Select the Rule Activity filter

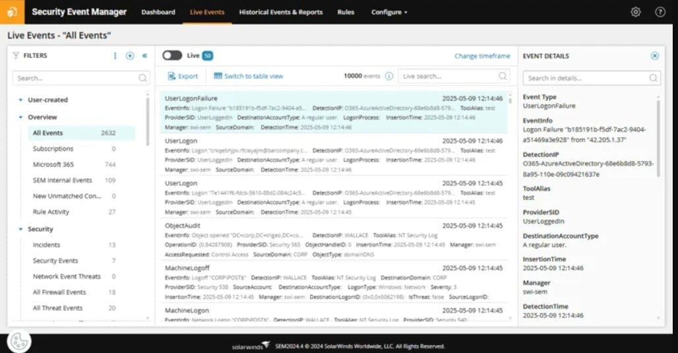pos(82,212)
